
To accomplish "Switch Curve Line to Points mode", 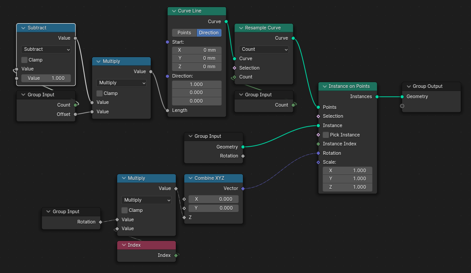I will tap(184, 33).
